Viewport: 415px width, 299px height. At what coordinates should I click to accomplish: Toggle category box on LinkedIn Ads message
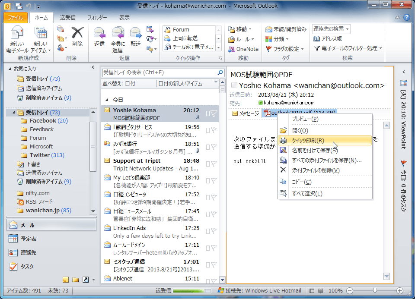208,231
